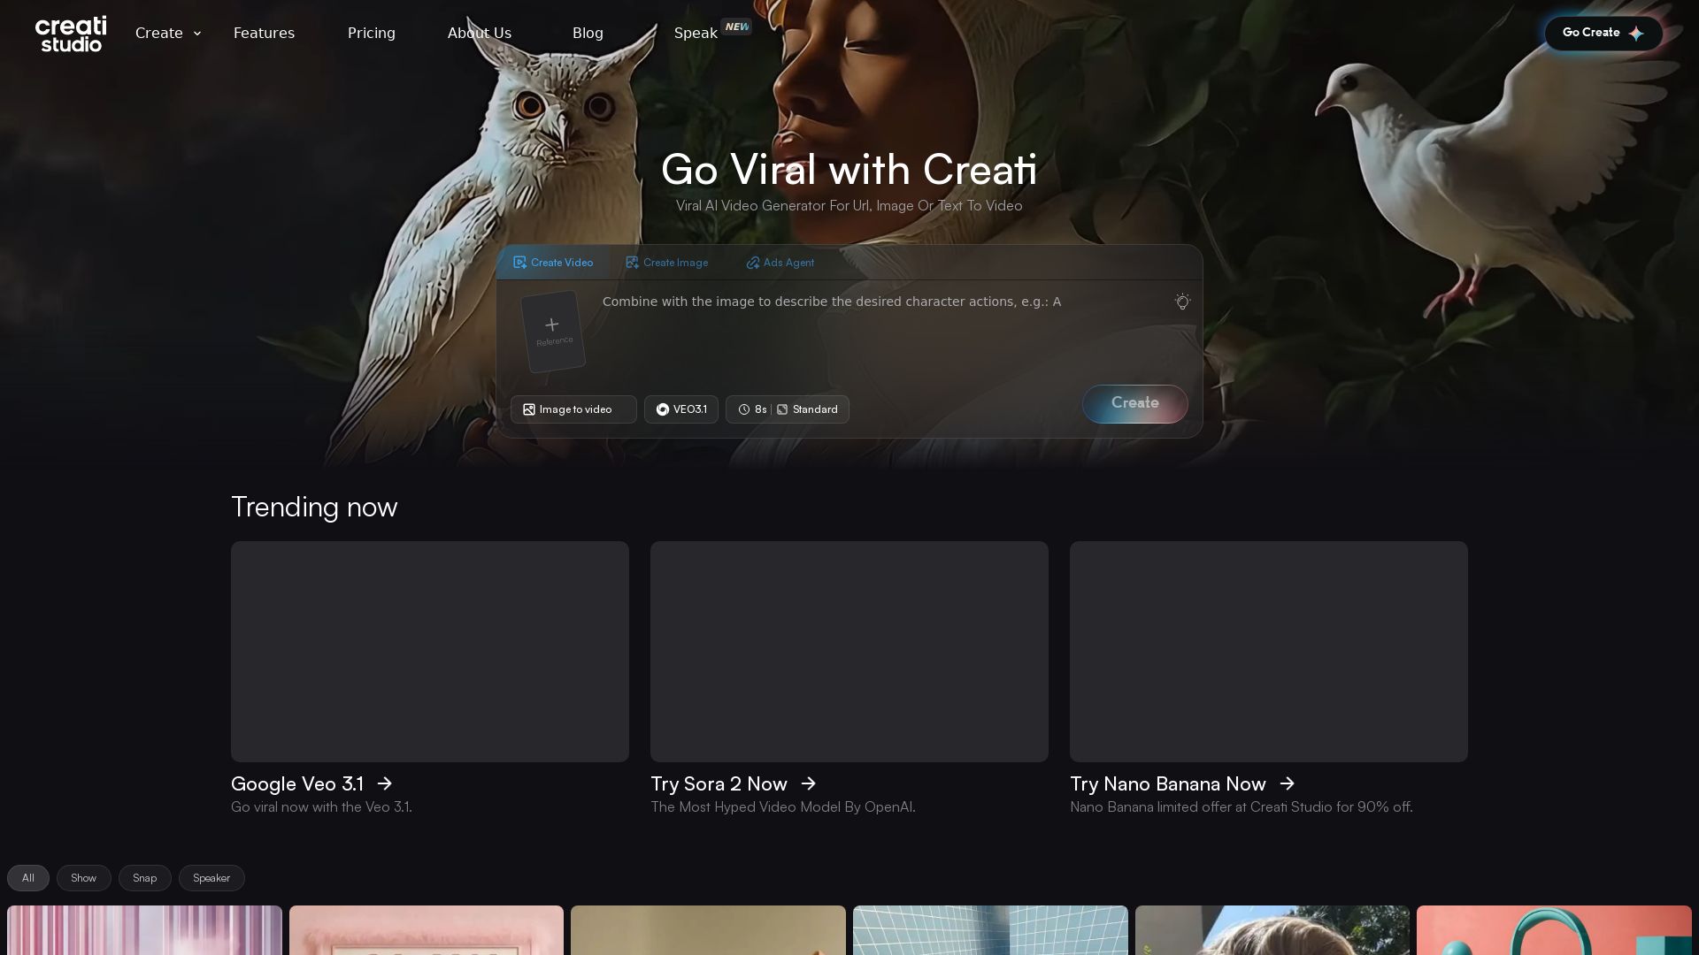
Task: Click the Ads Agent icon
Action: point(753,263)
